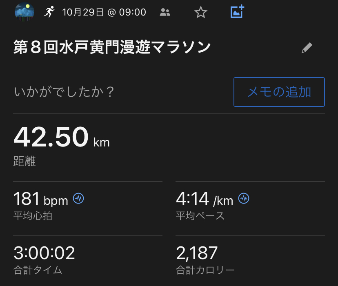Click the 合計カロリー label

pos(205,270)
